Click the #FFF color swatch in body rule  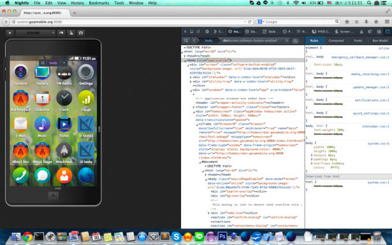click(328, 167)
